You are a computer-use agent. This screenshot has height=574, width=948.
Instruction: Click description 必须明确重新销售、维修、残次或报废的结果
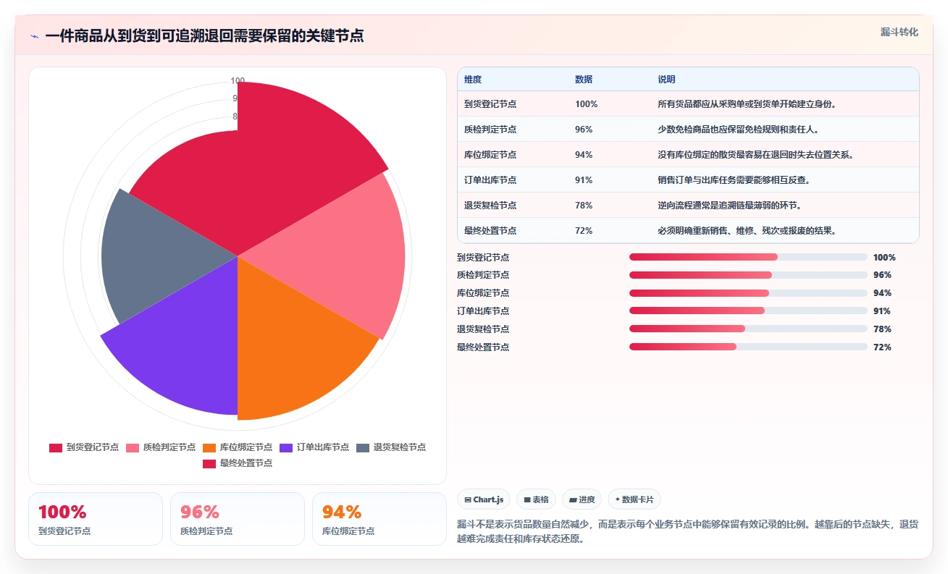(747, 231)
